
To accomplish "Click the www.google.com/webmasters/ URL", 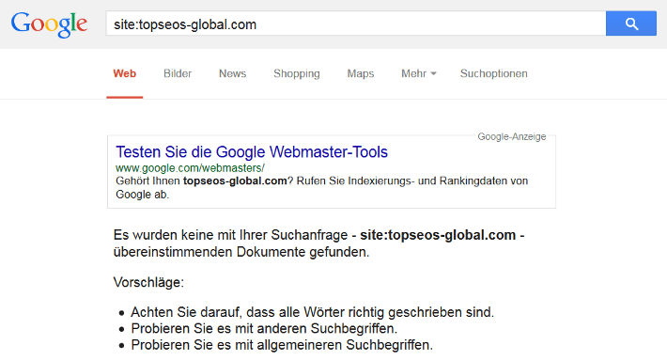I will [190, 168].
